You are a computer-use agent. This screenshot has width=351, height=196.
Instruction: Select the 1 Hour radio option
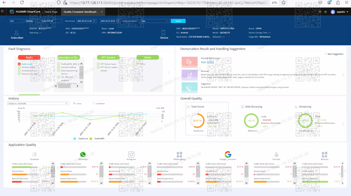[74, 103]
